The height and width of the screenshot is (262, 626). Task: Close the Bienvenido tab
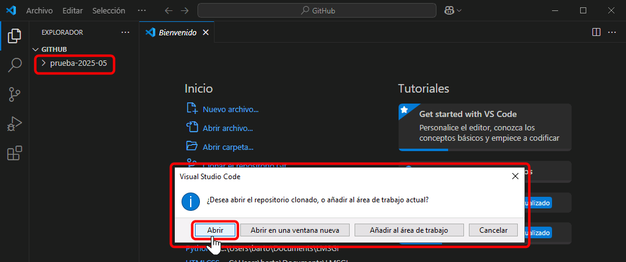[x=205, y=33]
